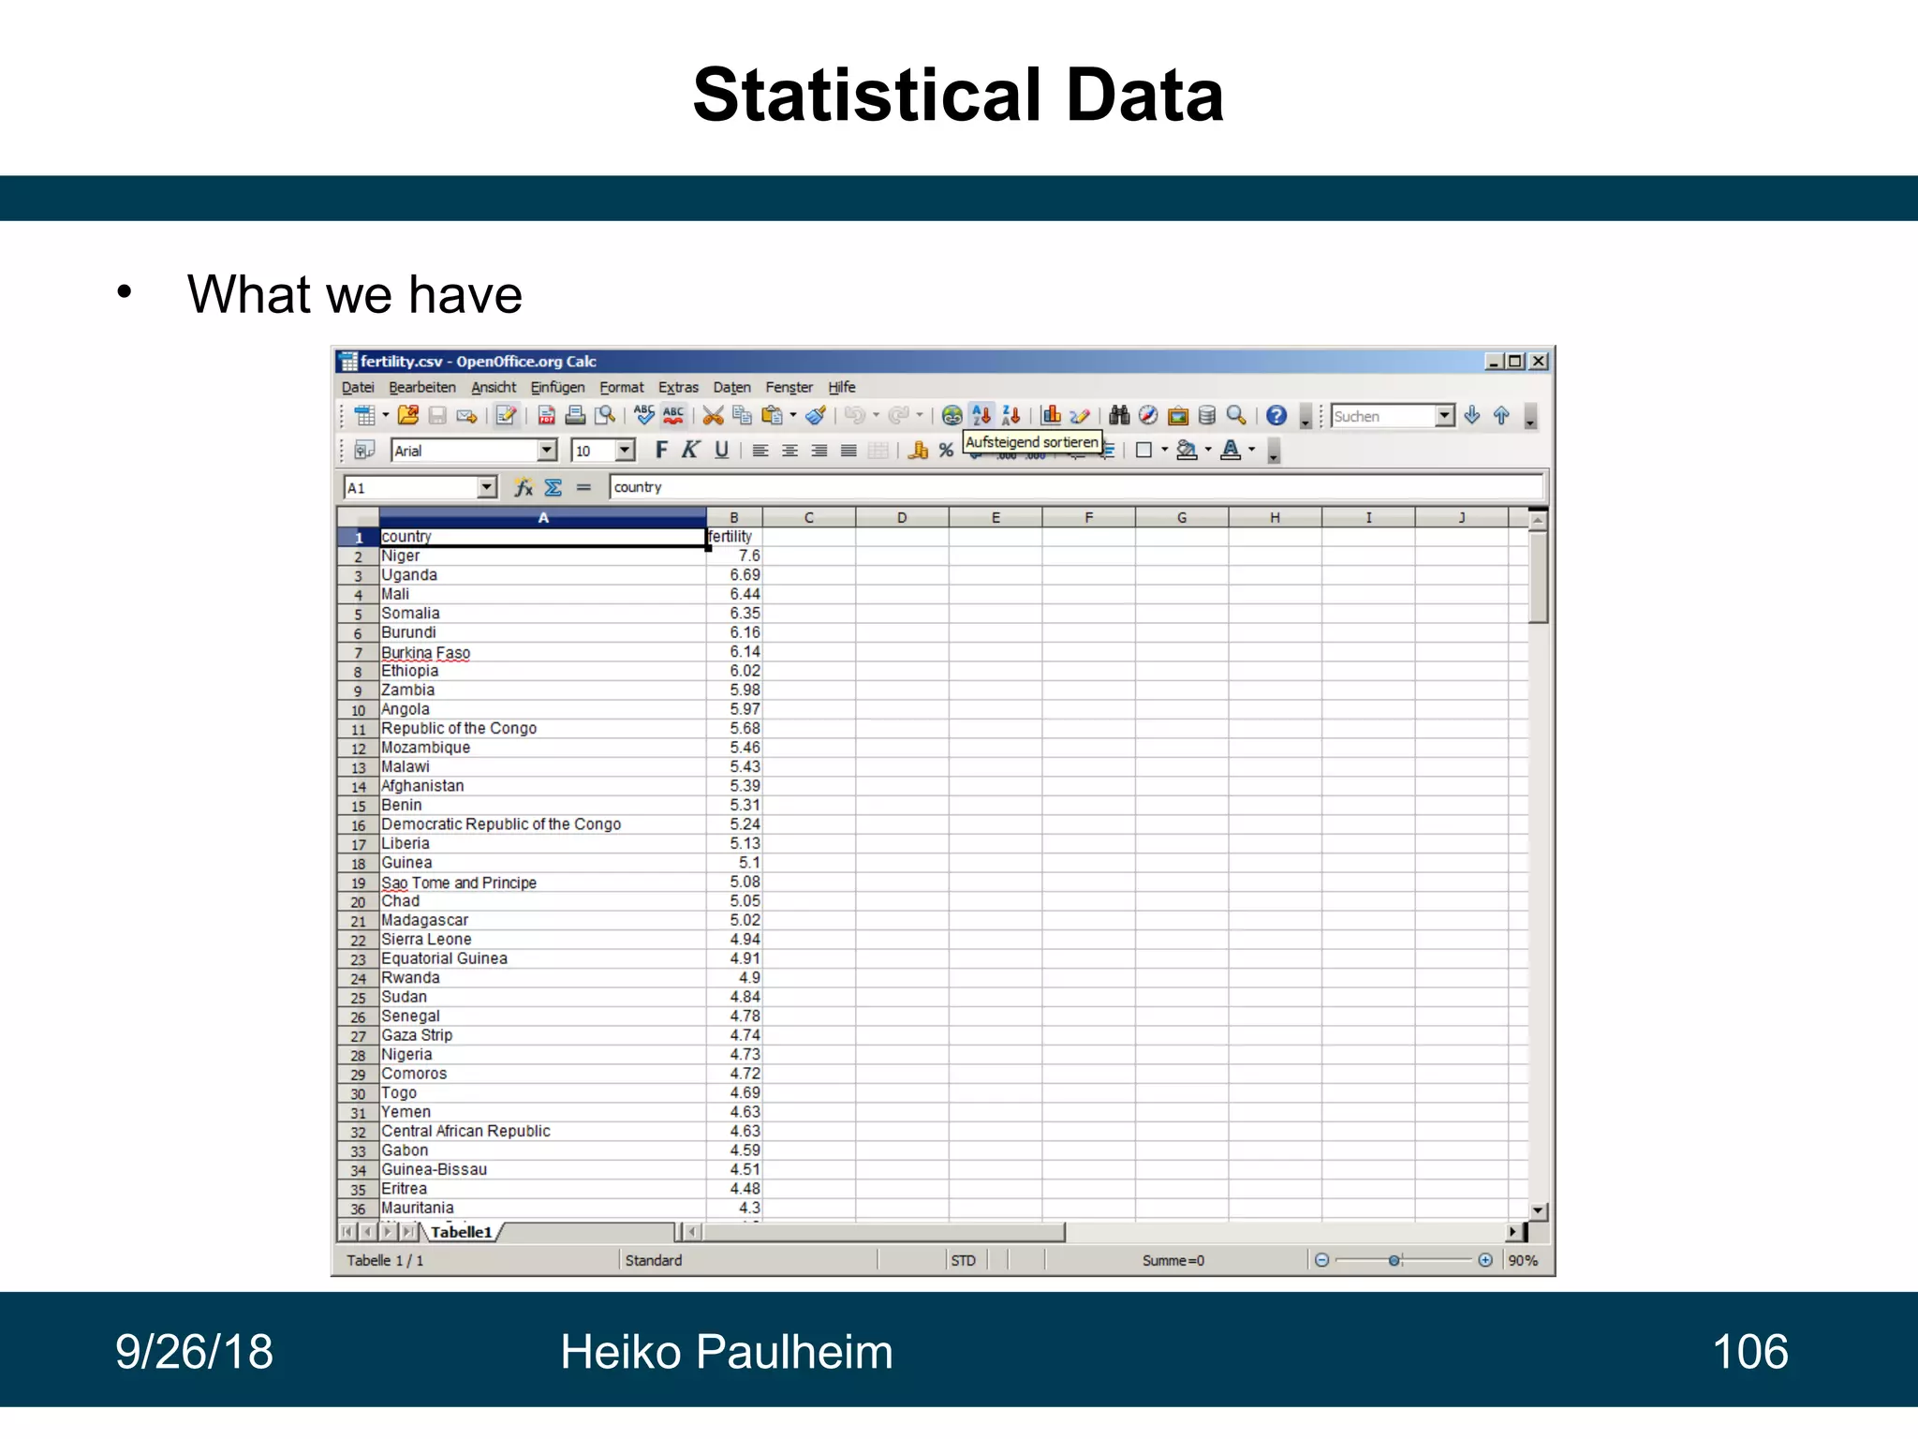The height and width of the screenshot is (1439, 1918).
Task: Open the Gallery picture icon
Action: (x=1178, y=416)
